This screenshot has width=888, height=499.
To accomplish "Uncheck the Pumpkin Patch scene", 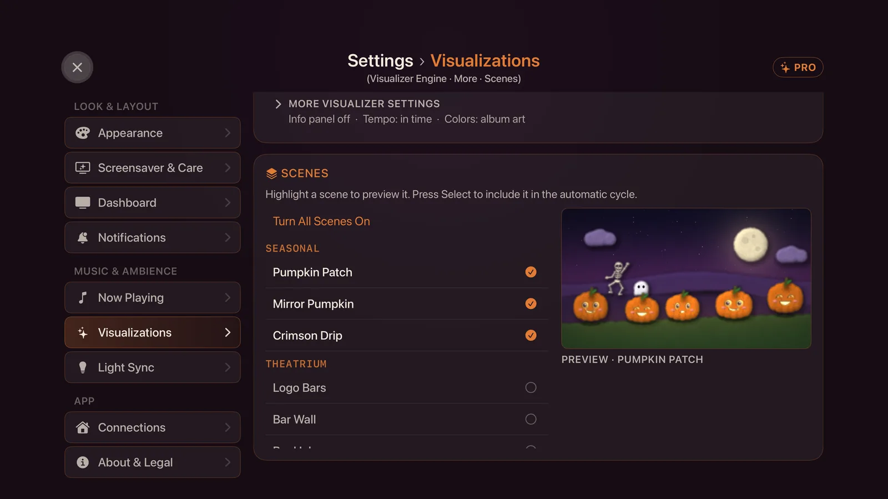I will coord(531,272).
